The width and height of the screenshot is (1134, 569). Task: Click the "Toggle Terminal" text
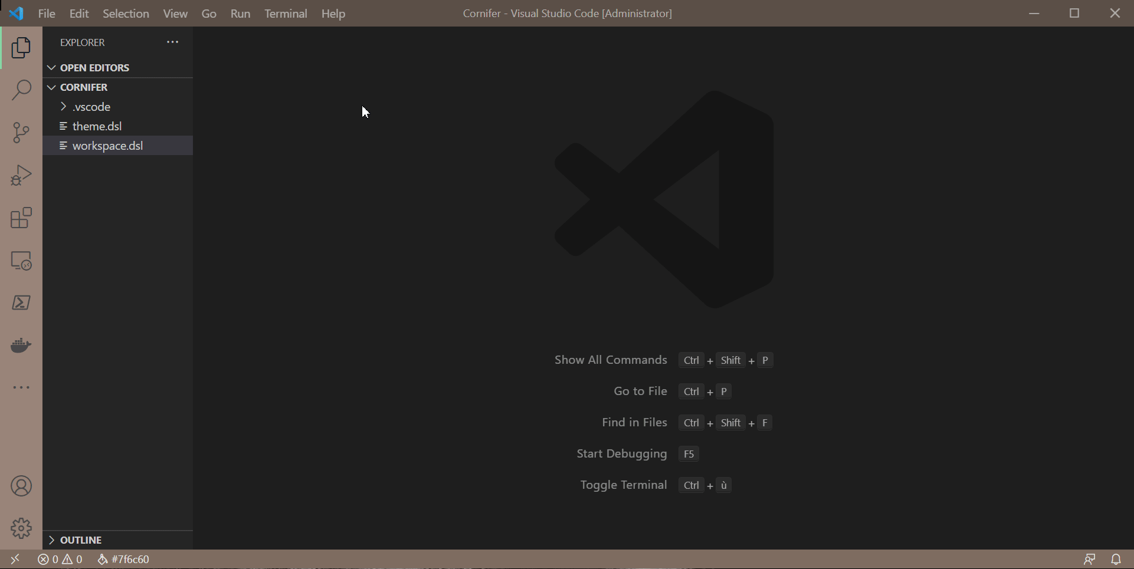(x=624, y=485)
